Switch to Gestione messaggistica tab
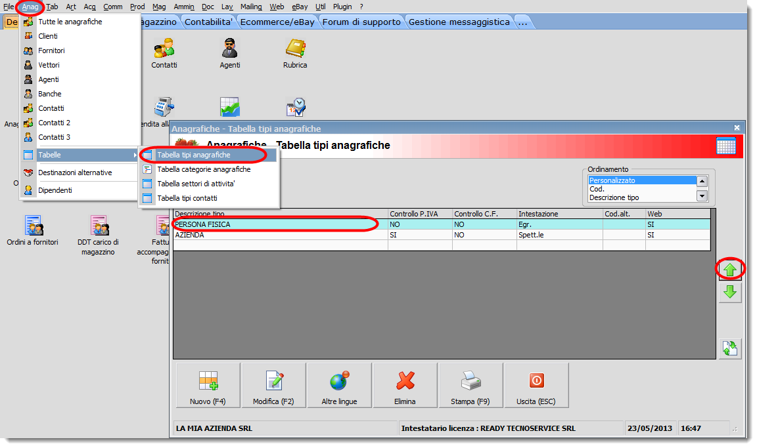757x448 pixels. [459, 22]
